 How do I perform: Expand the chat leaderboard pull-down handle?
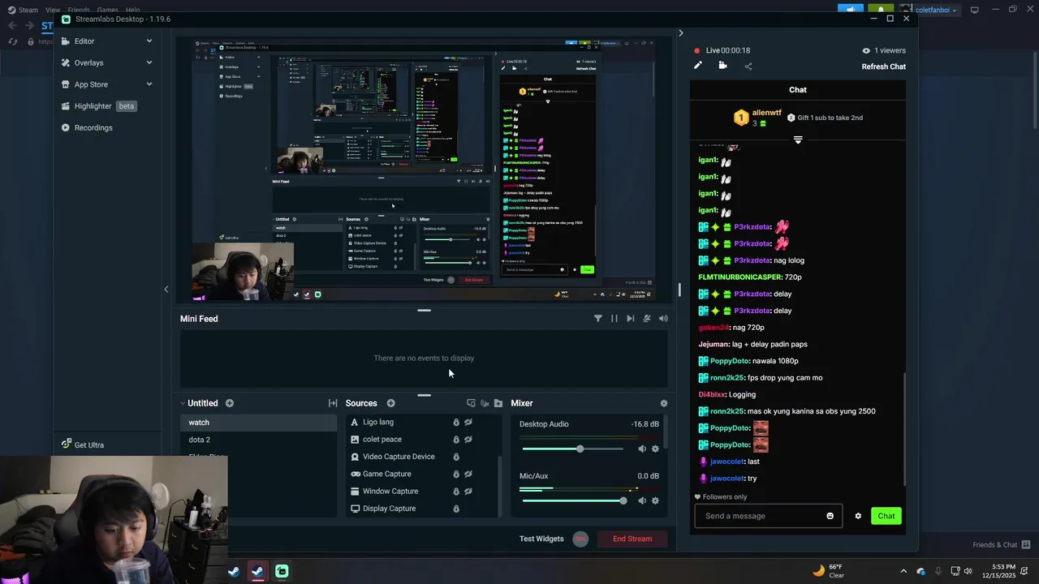point(798,140)
